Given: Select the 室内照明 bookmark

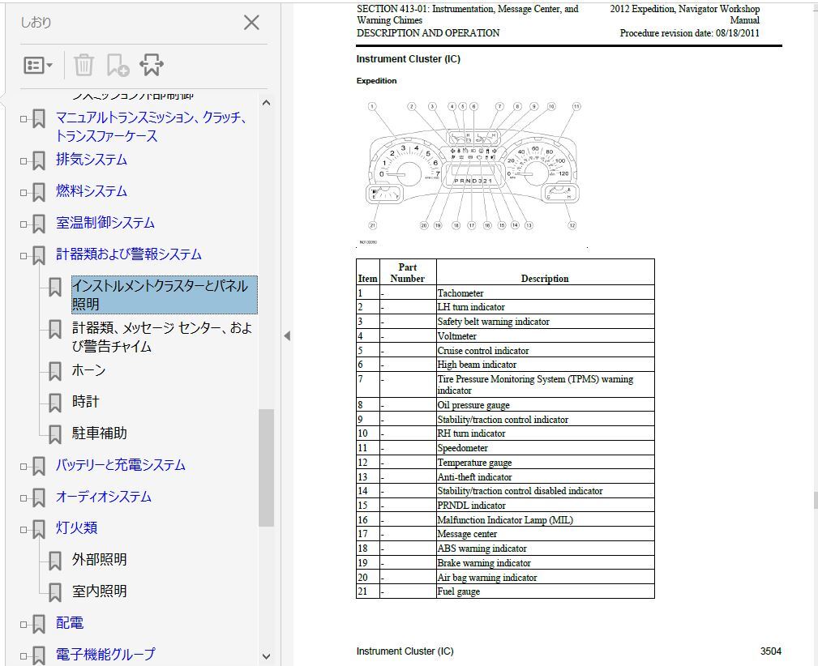Looking at the screenshot, I should (99, 591).
